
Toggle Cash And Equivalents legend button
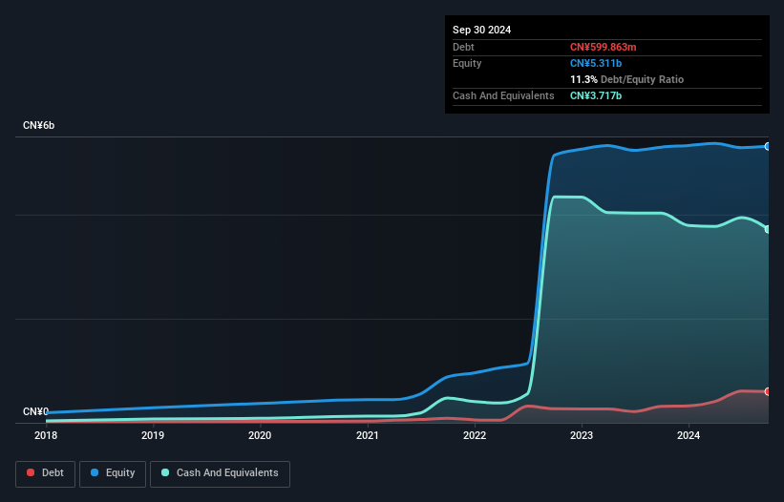(220, 473)
